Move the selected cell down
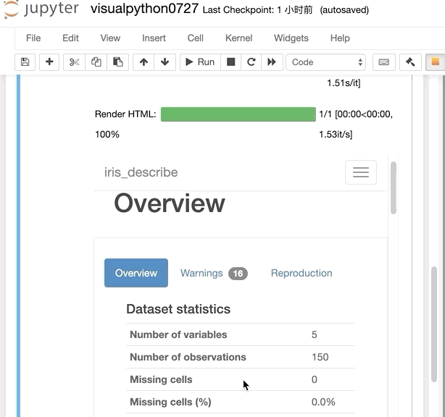The height and width of the screenshot is (417, 445). 165,62
